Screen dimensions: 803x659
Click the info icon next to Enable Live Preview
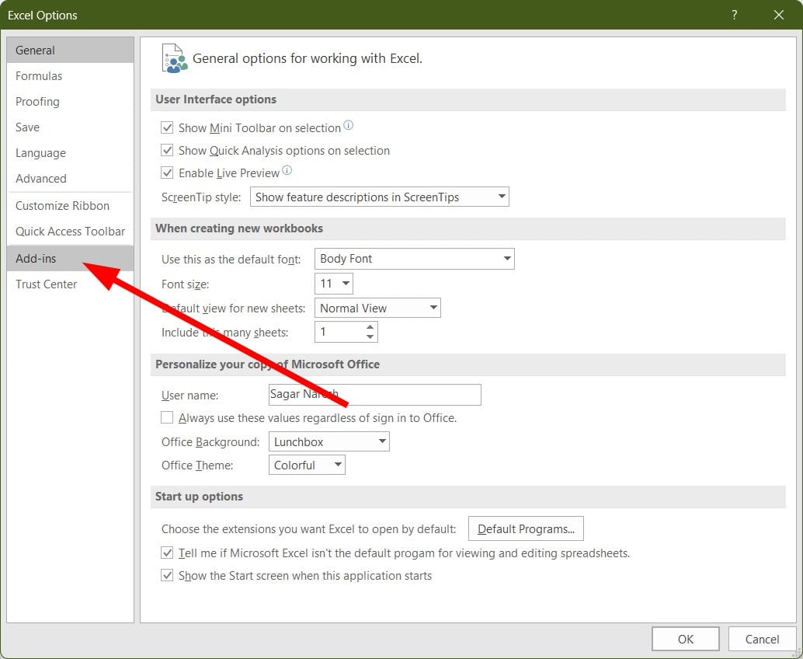pyautogui.click(x=287, y=170)
